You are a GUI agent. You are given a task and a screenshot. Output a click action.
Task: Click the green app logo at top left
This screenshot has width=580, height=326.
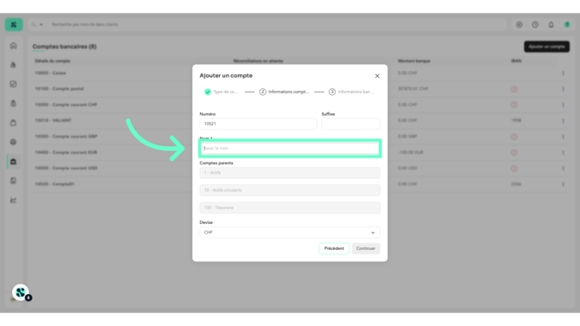tap(14, 24)
